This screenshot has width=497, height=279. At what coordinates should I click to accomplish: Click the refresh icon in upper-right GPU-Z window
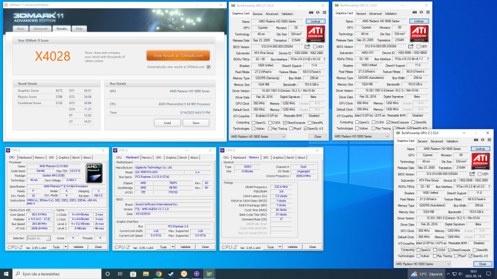click(421, 12)
